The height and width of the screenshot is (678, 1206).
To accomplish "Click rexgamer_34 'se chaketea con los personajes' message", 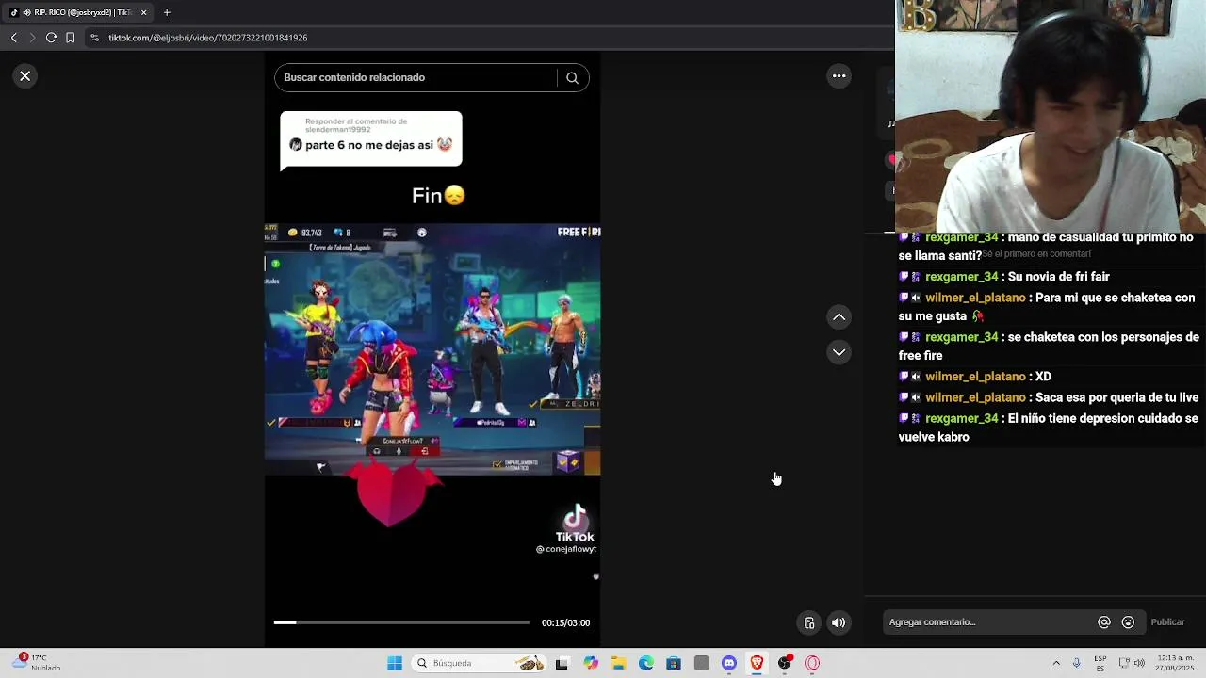I will [x=1048, y=346].
